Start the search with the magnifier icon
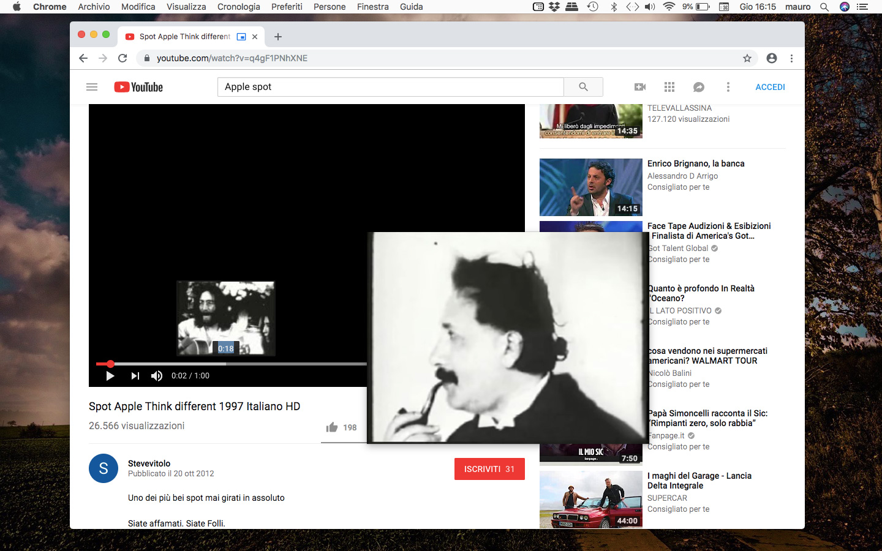Viewport: 882px width, 551px height. click(582, 87)
